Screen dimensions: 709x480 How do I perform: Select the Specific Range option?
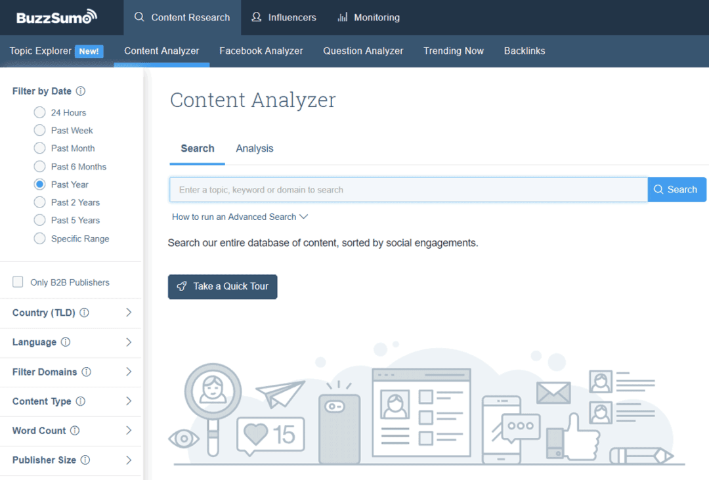pos(39,238)
